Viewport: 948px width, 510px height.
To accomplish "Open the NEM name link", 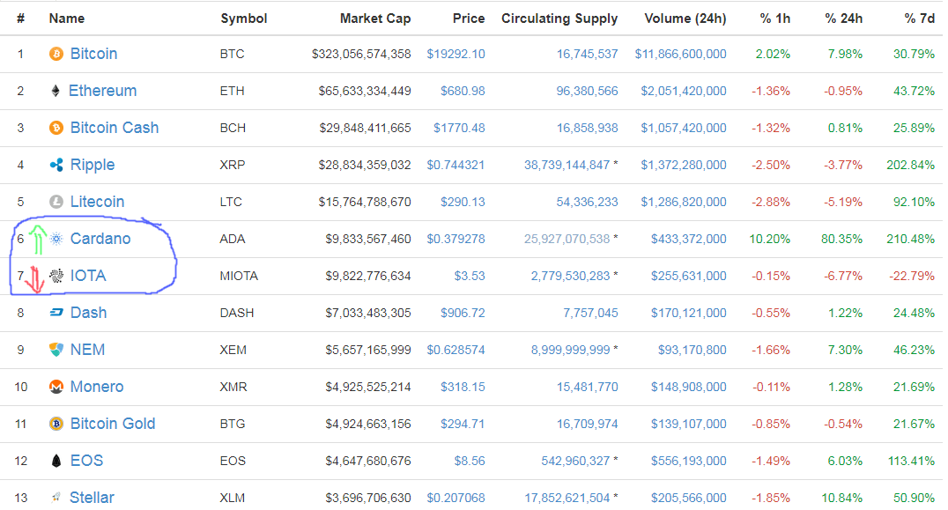I will pos(88,350).
